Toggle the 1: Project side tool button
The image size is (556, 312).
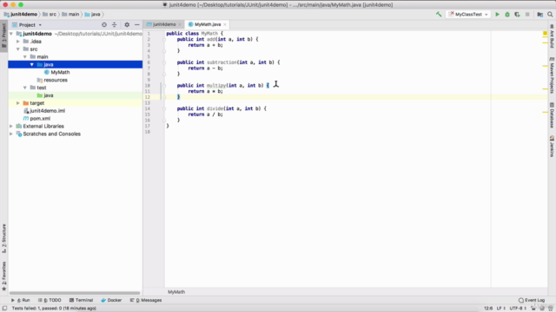tap(3, 36)
